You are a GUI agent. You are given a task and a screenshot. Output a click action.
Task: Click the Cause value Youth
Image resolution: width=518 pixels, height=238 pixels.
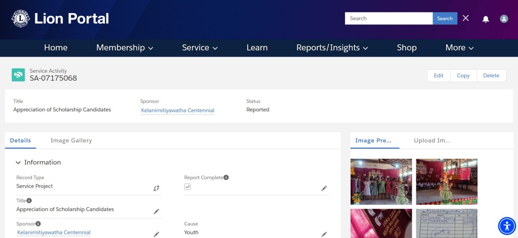[191, 232]
